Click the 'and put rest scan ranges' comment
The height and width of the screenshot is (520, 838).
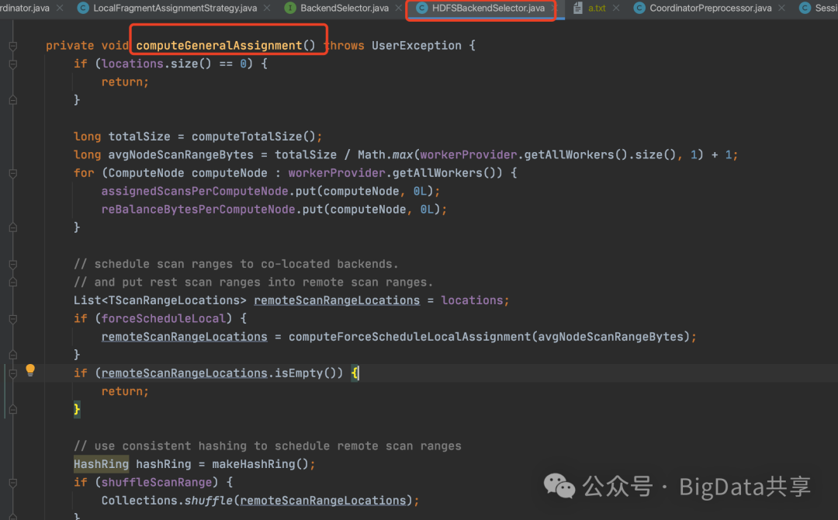click(x=253, y=283)
